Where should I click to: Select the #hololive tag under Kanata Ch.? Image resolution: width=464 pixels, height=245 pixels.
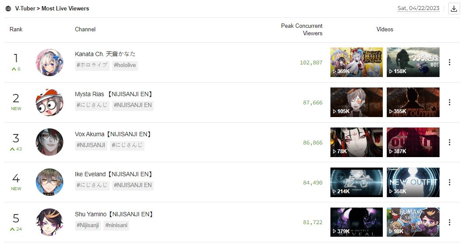(x=125, y=65)
